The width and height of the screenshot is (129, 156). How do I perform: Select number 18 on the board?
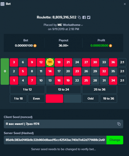pyautogui.click(x=59, y=62)
